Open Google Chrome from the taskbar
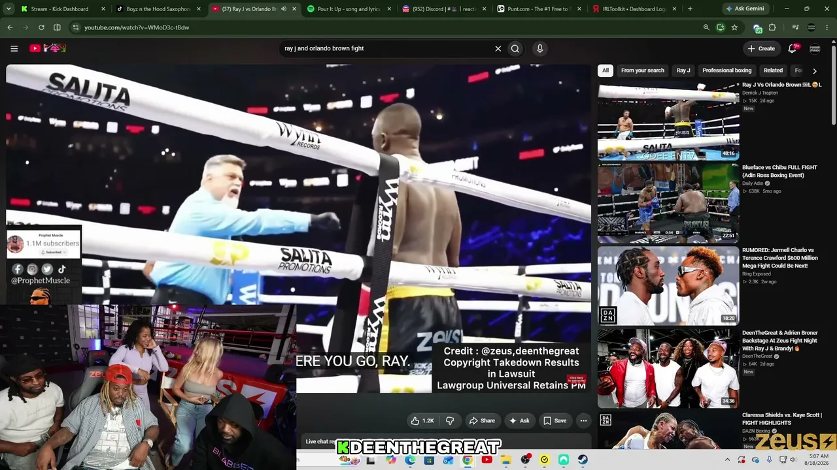837x470 pixels. point(468,460)
